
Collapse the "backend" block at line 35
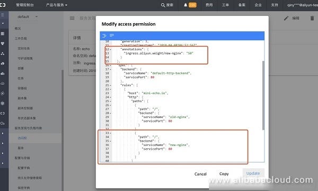pyautogui.click(x=111, y=141)
